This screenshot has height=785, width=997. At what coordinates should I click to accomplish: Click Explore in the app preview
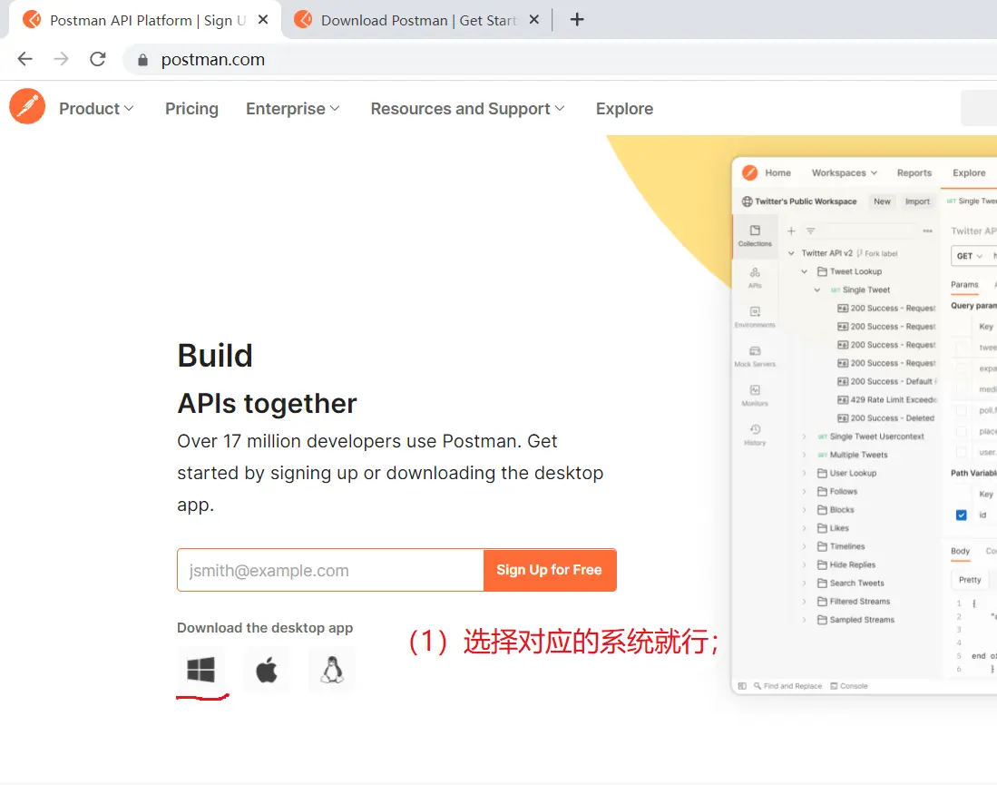click(x=968, y=173)
